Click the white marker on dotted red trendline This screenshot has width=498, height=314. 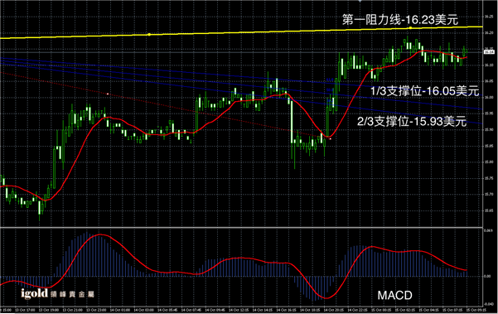coord(108,94)
